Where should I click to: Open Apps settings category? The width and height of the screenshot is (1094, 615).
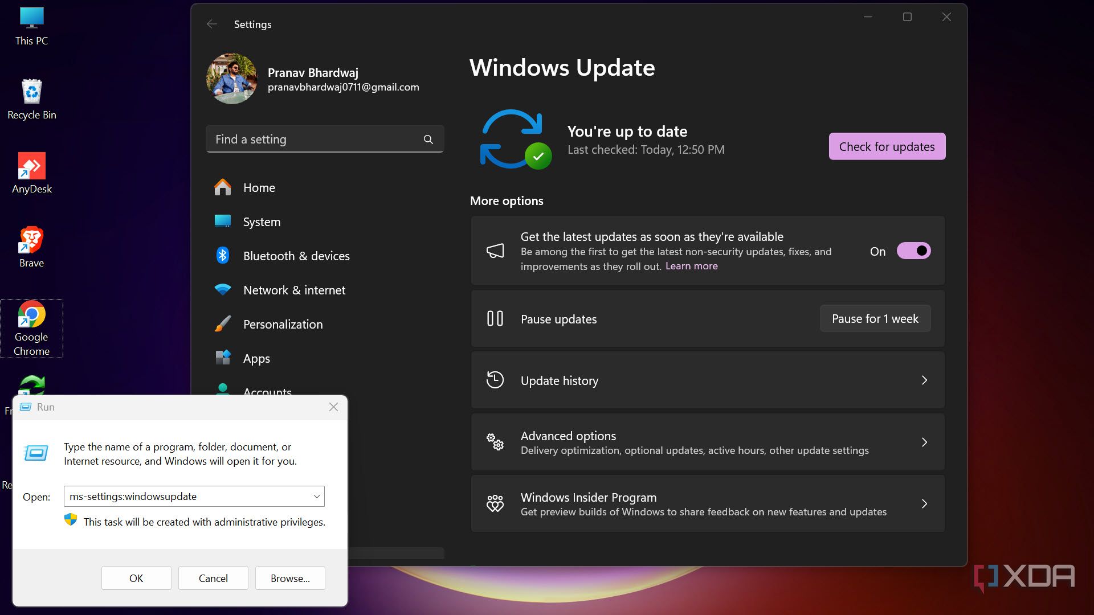click(325, 358)
